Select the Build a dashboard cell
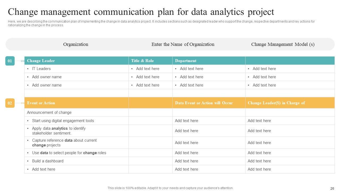 pyautogui.click(x=48, y=161)
